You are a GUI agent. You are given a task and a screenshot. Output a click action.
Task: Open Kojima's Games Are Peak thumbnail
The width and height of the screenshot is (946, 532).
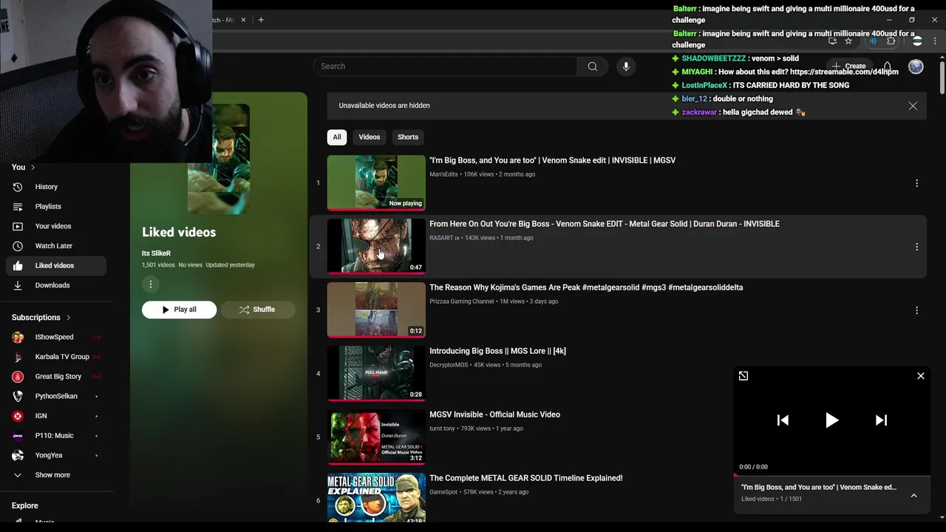(376, 310)
